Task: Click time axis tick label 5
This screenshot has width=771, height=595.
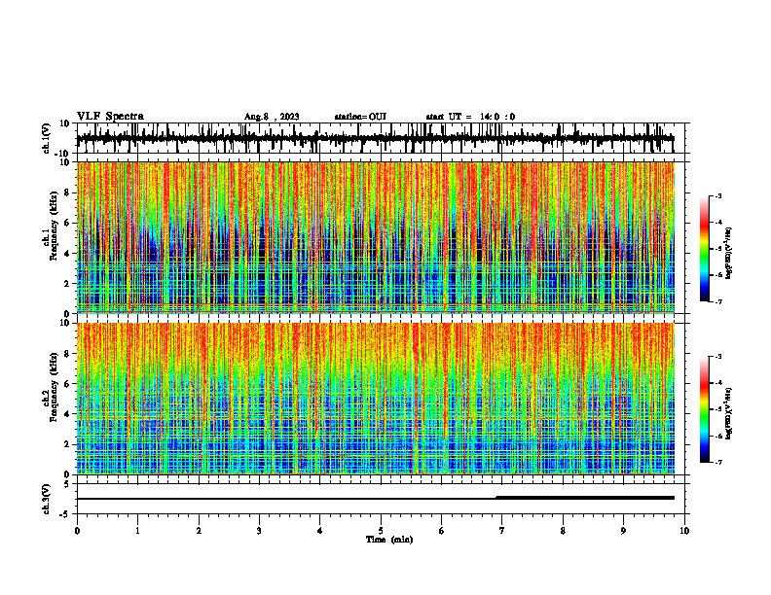Action: pos(381,531)
